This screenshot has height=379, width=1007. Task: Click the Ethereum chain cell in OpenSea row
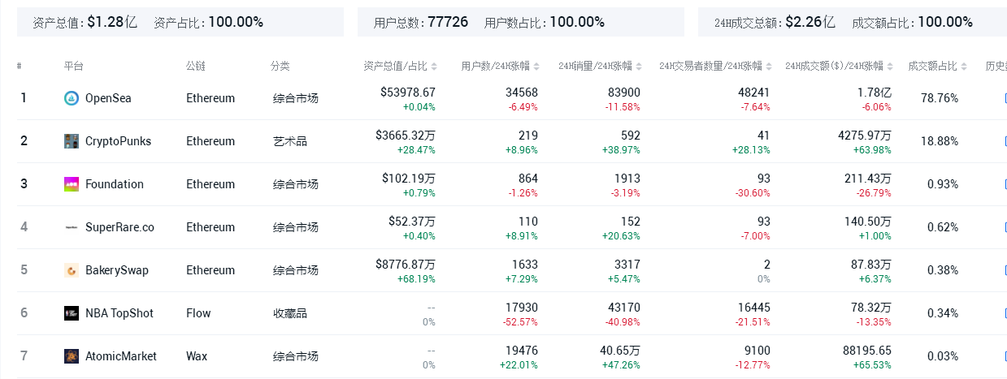pyautogui.click(x=211, y=98)
